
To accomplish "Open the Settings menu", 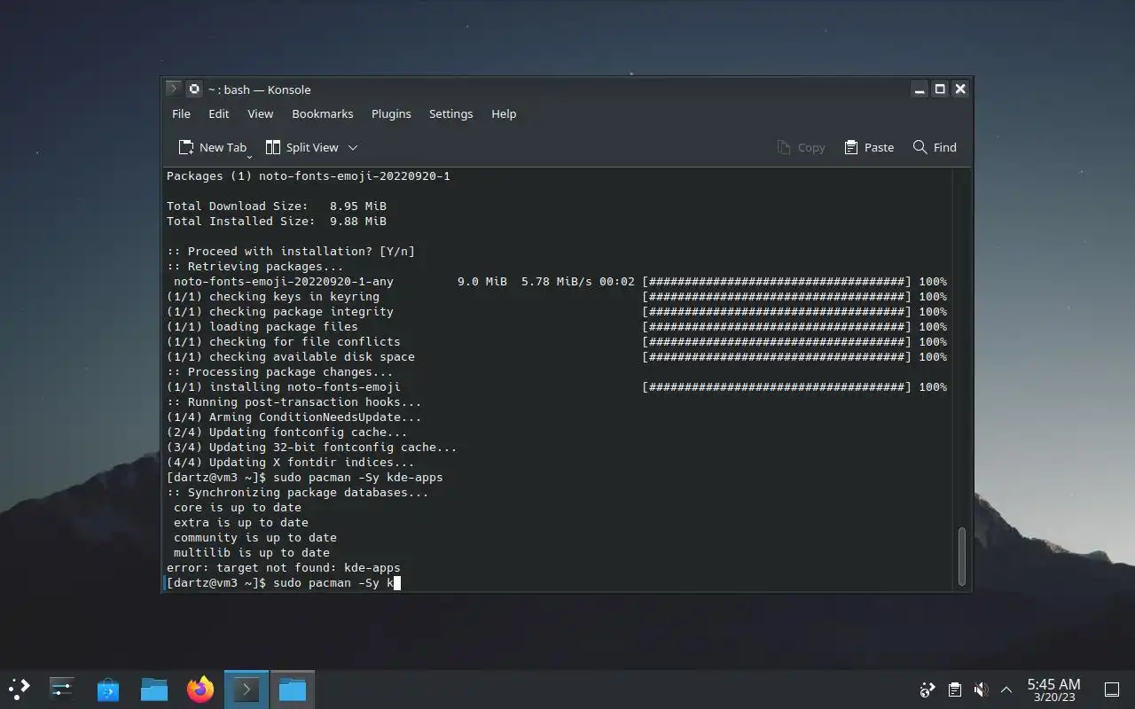I will [x=450, y=113].
